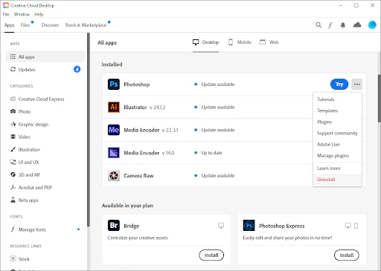Open the Video category
The height and width of the screenshot is (271, 381).
tap(20, 137)
